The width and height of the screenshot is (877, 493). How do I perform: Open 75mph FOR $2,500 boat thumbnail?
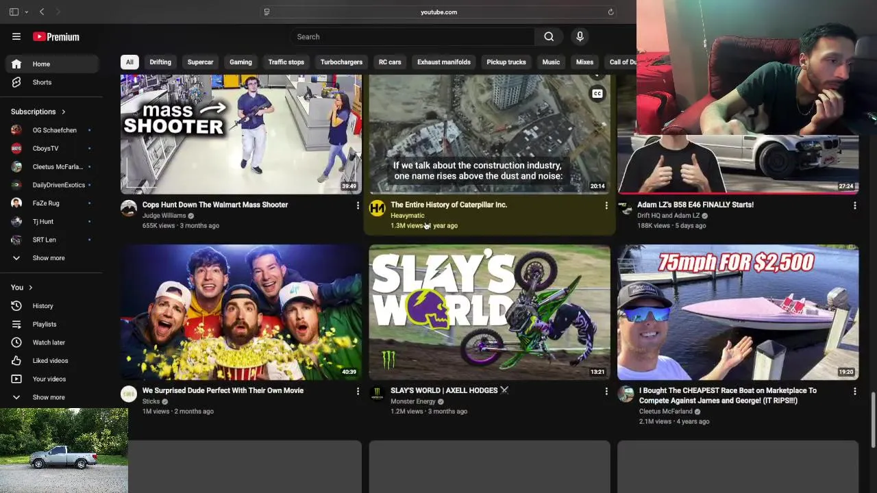pyautogui.click(x=738, y=312)
